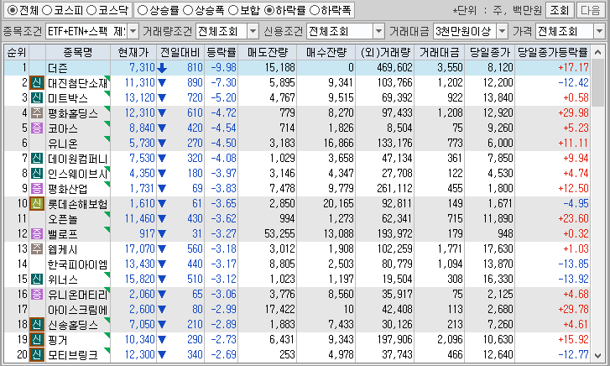Click the 신 badge for 미트박스
This screenshot has width=610, height=366.
point(37,97)
